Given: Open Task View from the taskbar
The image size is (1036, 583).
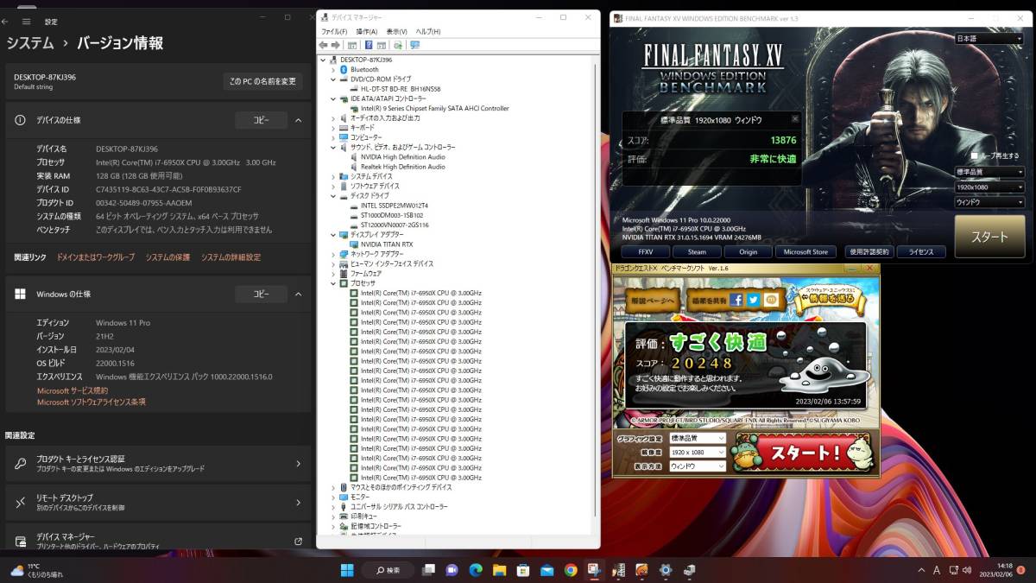Looking at the screenshot, I should coord(428,570).
